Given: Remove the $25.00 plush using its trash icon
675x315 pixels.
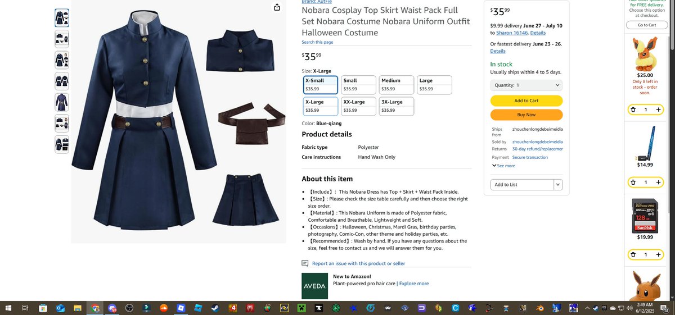Looking at the screenshot, I should coord(633,109).
